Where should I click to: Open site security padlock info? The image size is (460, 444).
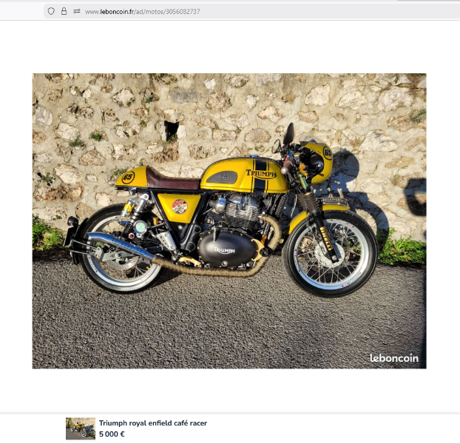click(x=64, y=11)
